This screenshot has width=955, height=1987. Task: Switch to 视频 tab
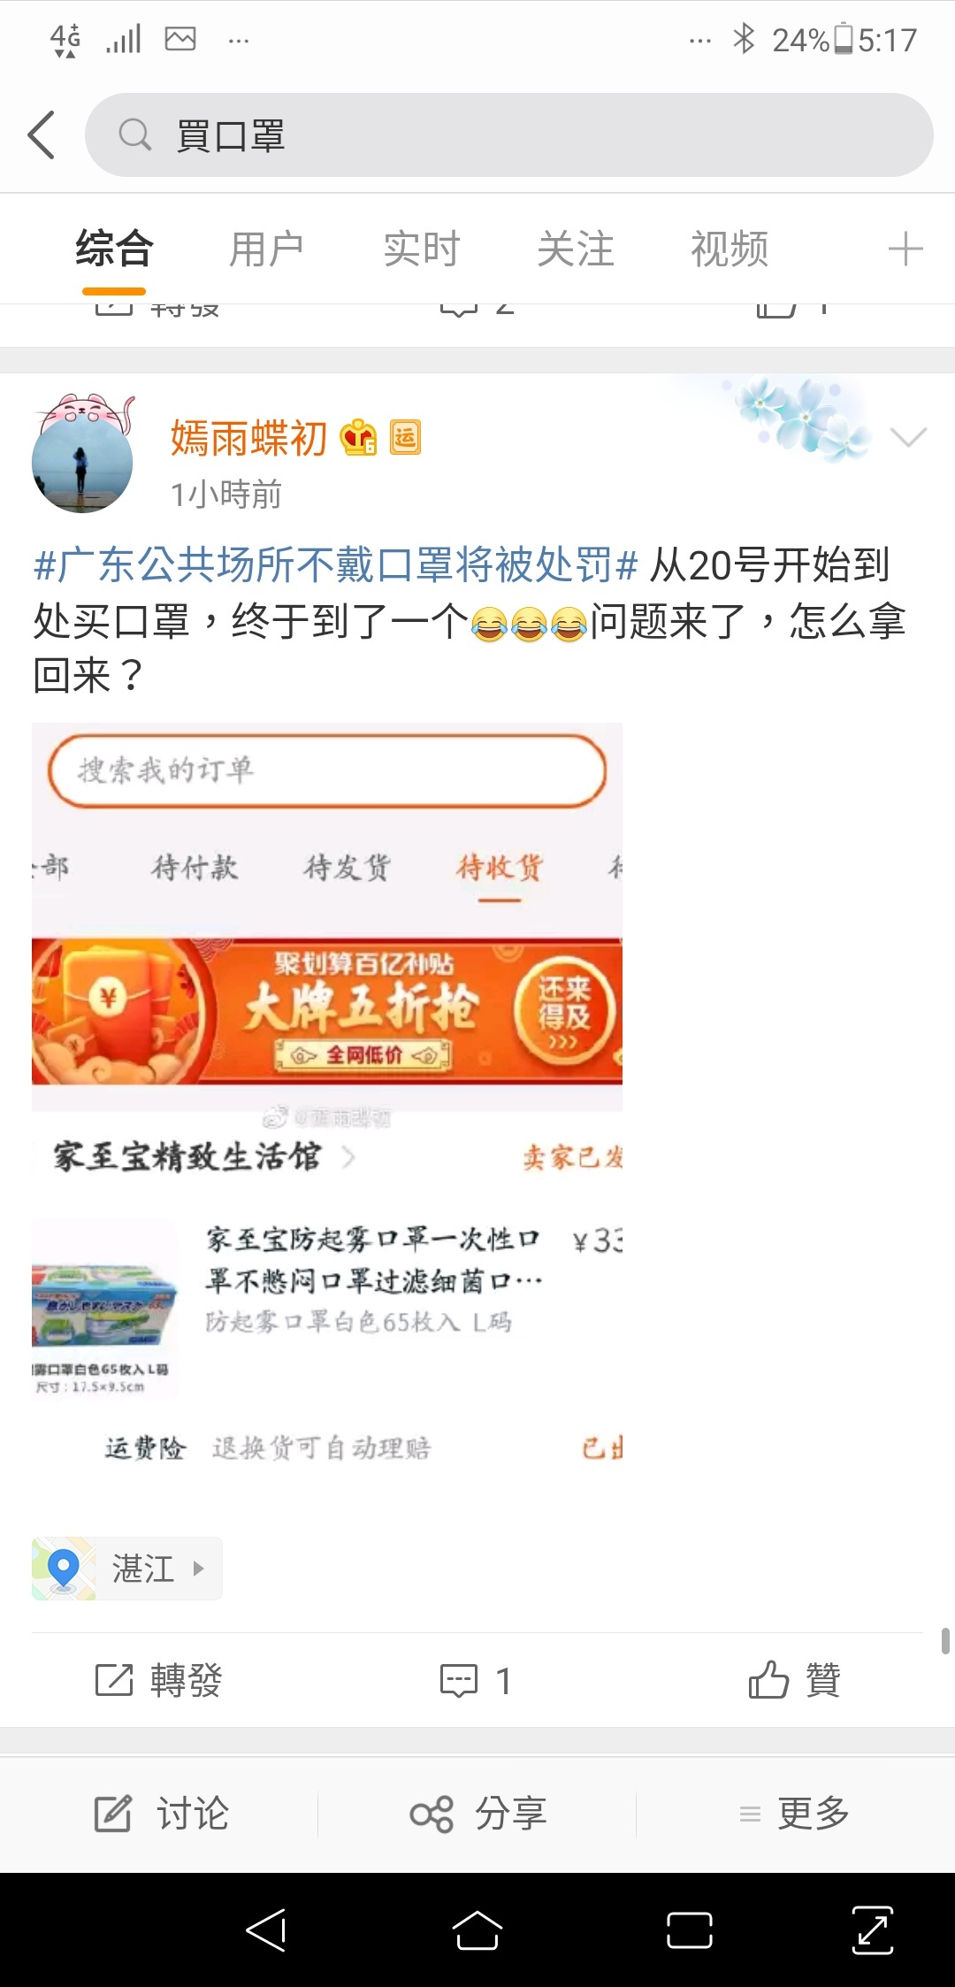pos(730,249)
